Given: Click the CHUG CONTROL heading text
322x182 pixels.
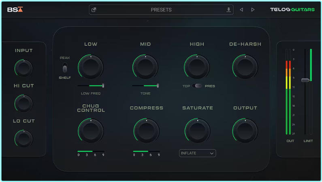Looking at the screenshot, I should 91,108.
